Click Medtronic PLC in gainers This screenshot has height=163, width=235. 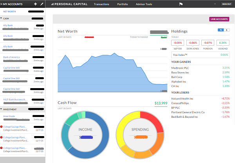(180, 68)
